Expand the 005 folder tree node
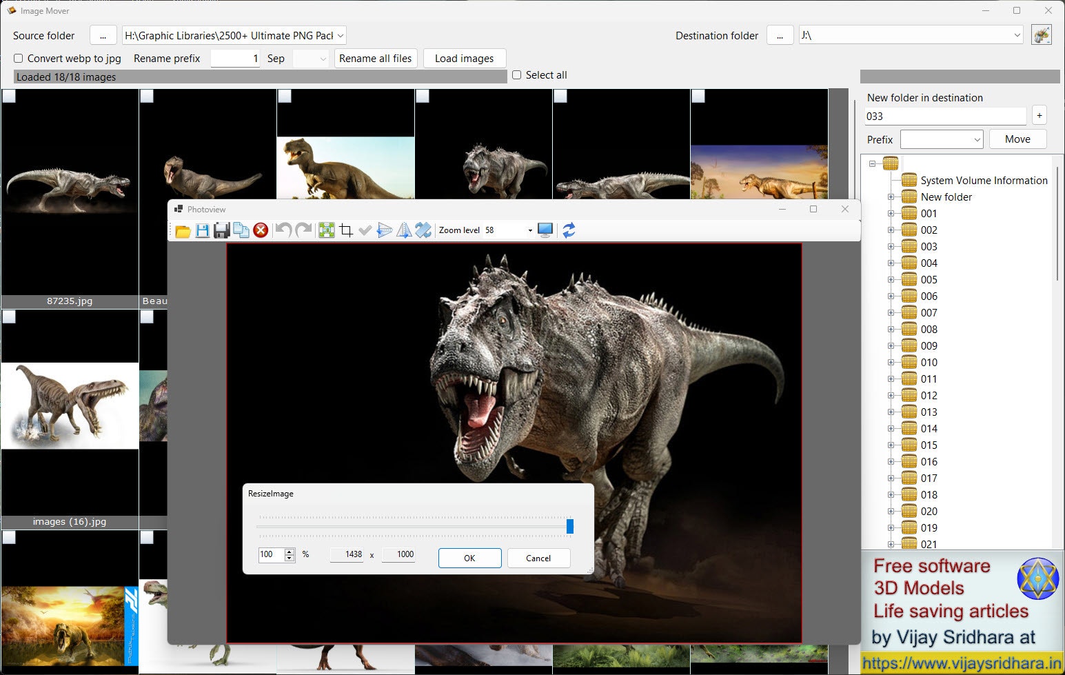Viewport: 1065px width, 675px height. [x=891, y=280]
